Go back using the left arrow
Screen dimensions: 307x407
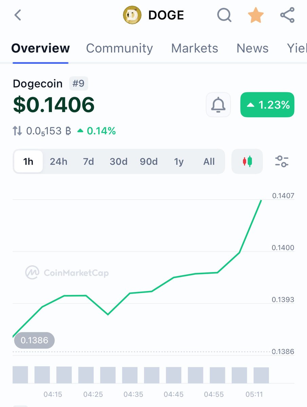(18, 15)
